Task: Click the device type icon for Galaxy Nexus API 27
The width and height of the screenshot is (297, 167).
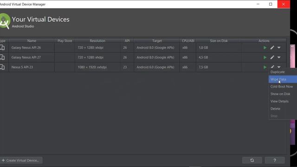Action: click(x=2, y=58)
